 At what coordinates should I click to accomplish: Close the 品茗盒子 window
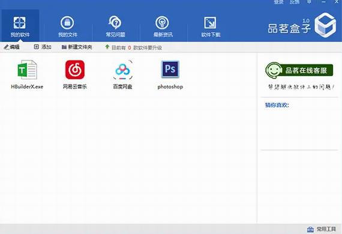pos(337,2)
